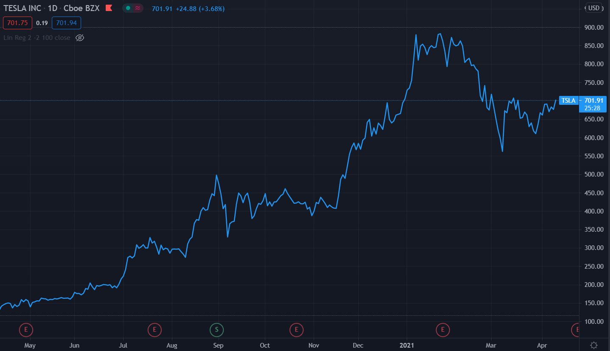Click the green market open status dot
The image size is (610, 351).
click(x=128, y=8)
